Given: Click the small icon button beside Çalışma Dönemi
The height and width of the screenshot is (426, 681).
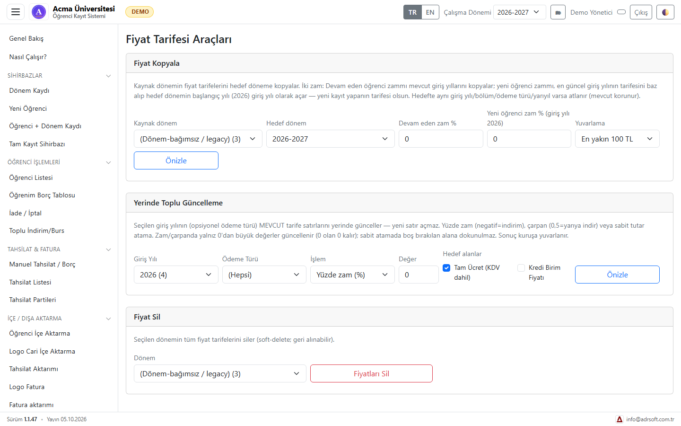Looking at the screenshot, I should tap(558, 12).
